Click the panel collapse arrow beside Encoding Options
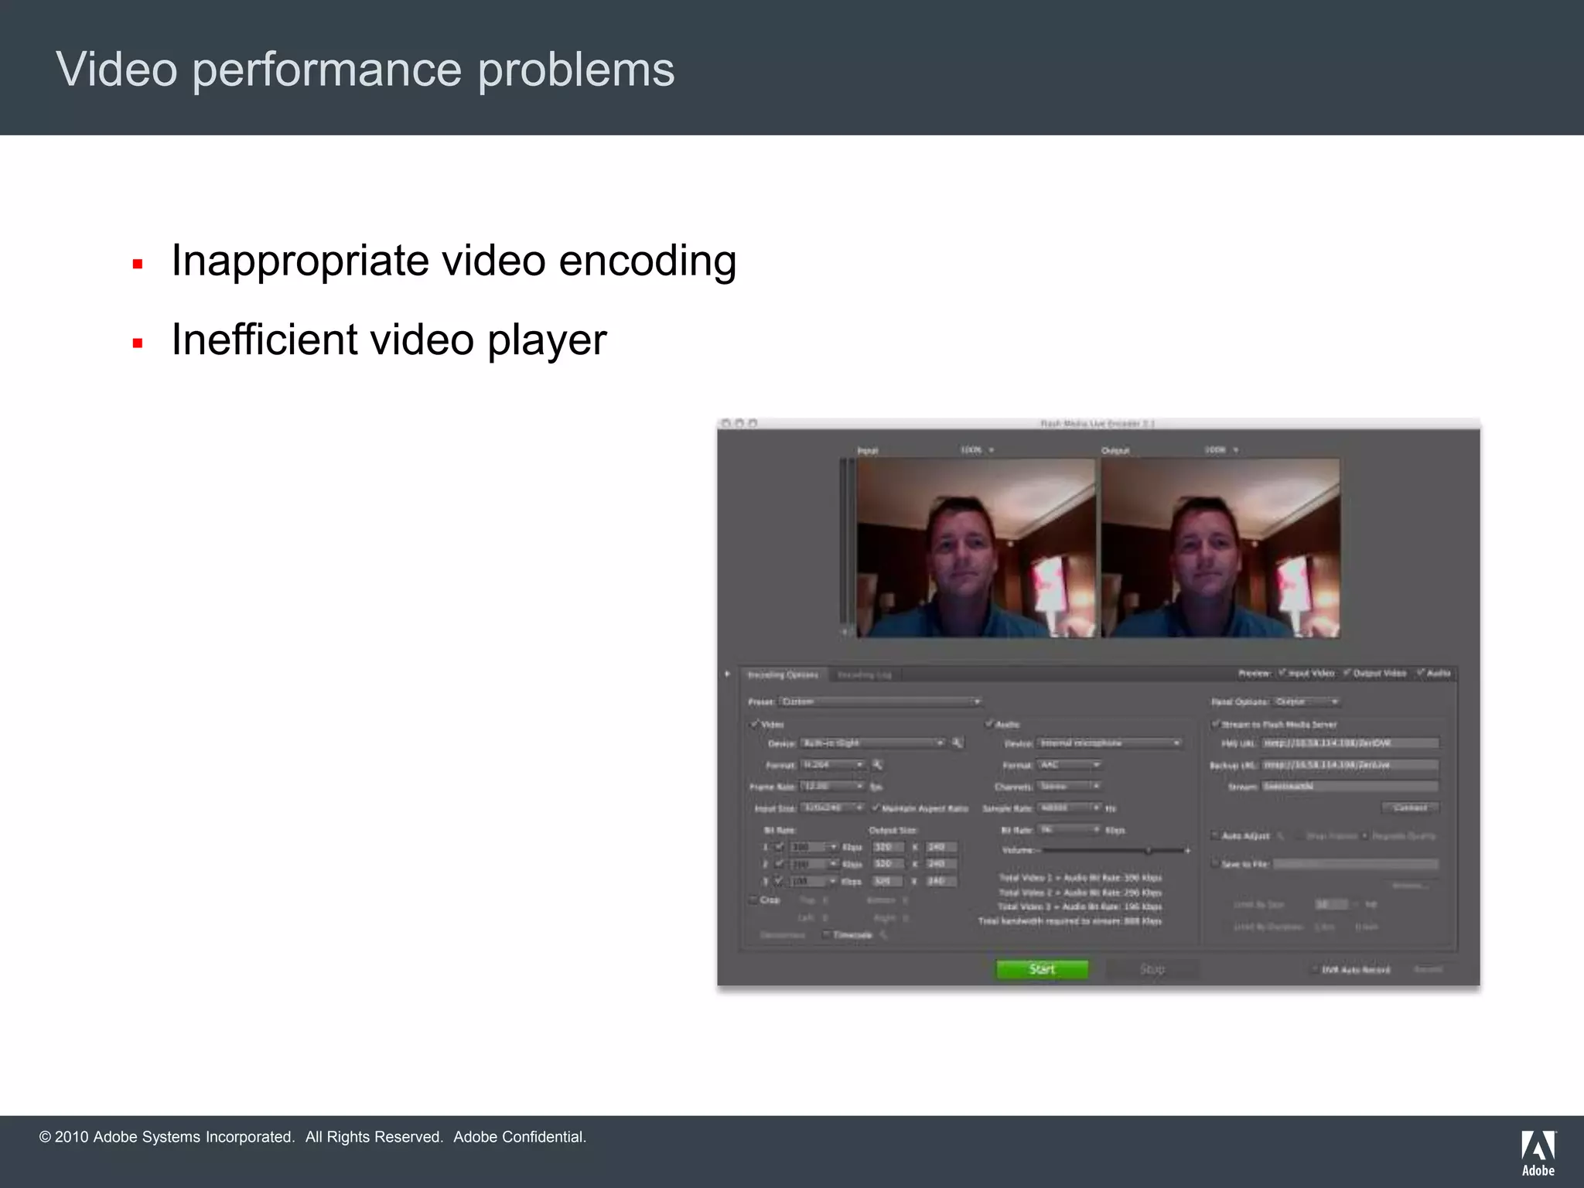This screenshot has height=1188, width=1584. click(727, 674)
